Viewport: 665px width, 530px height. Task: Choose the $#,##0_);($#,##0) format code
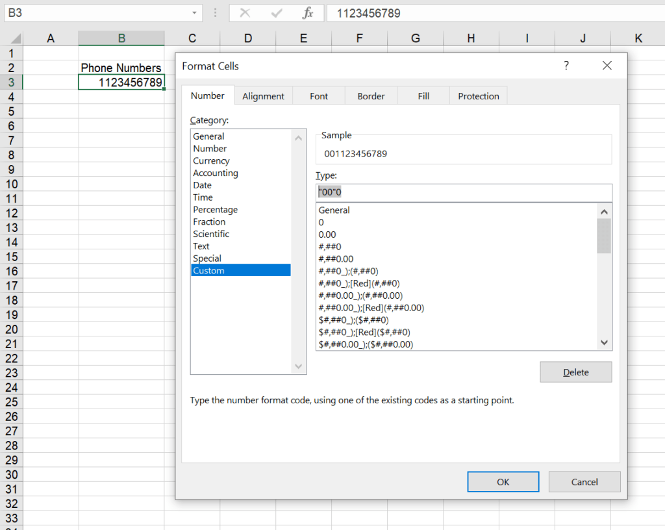tap(457, 320)
